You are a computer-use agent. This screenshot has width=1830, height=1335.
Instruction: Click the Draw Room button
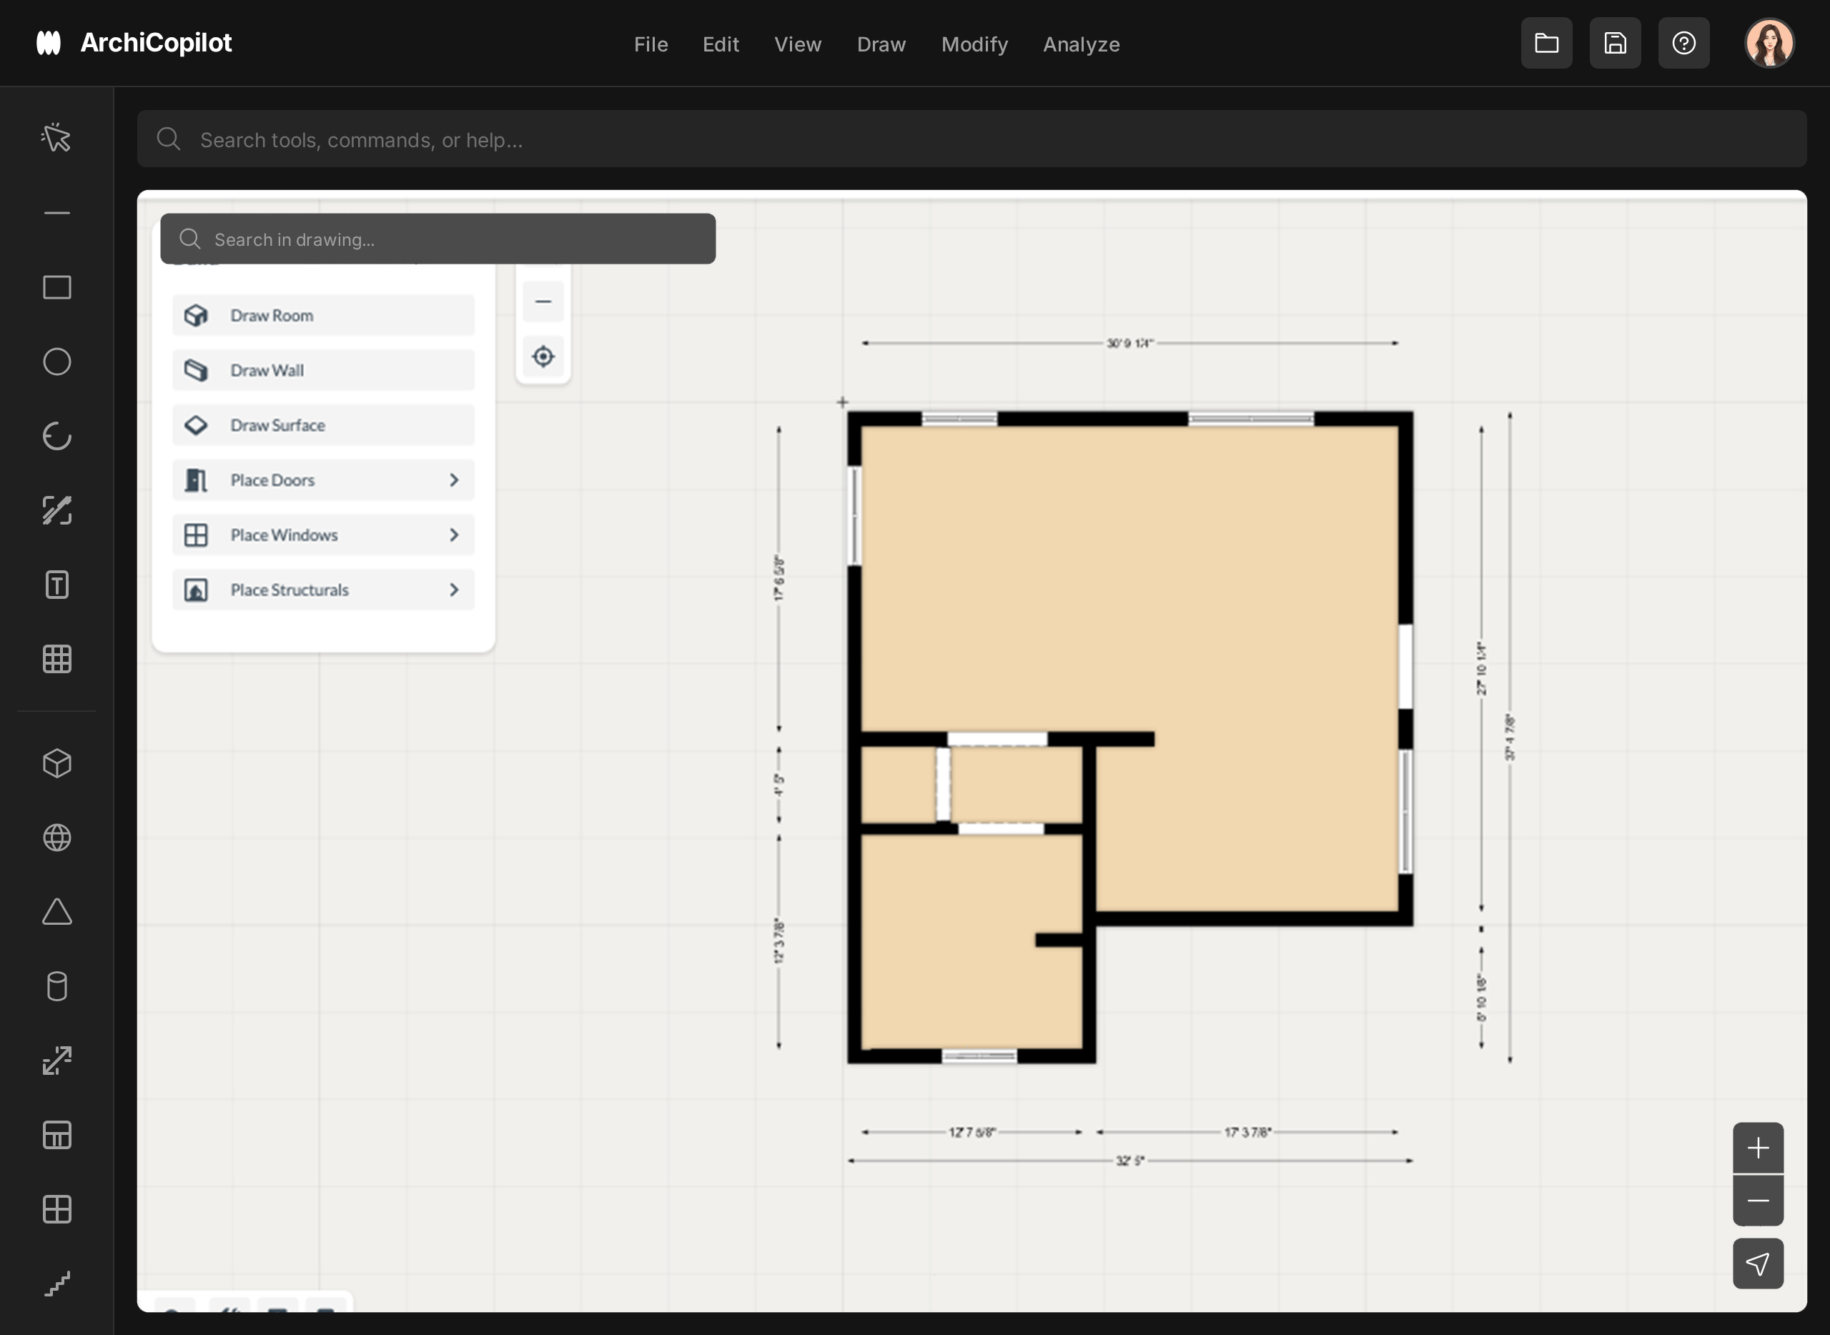click(x=323, y=315)
